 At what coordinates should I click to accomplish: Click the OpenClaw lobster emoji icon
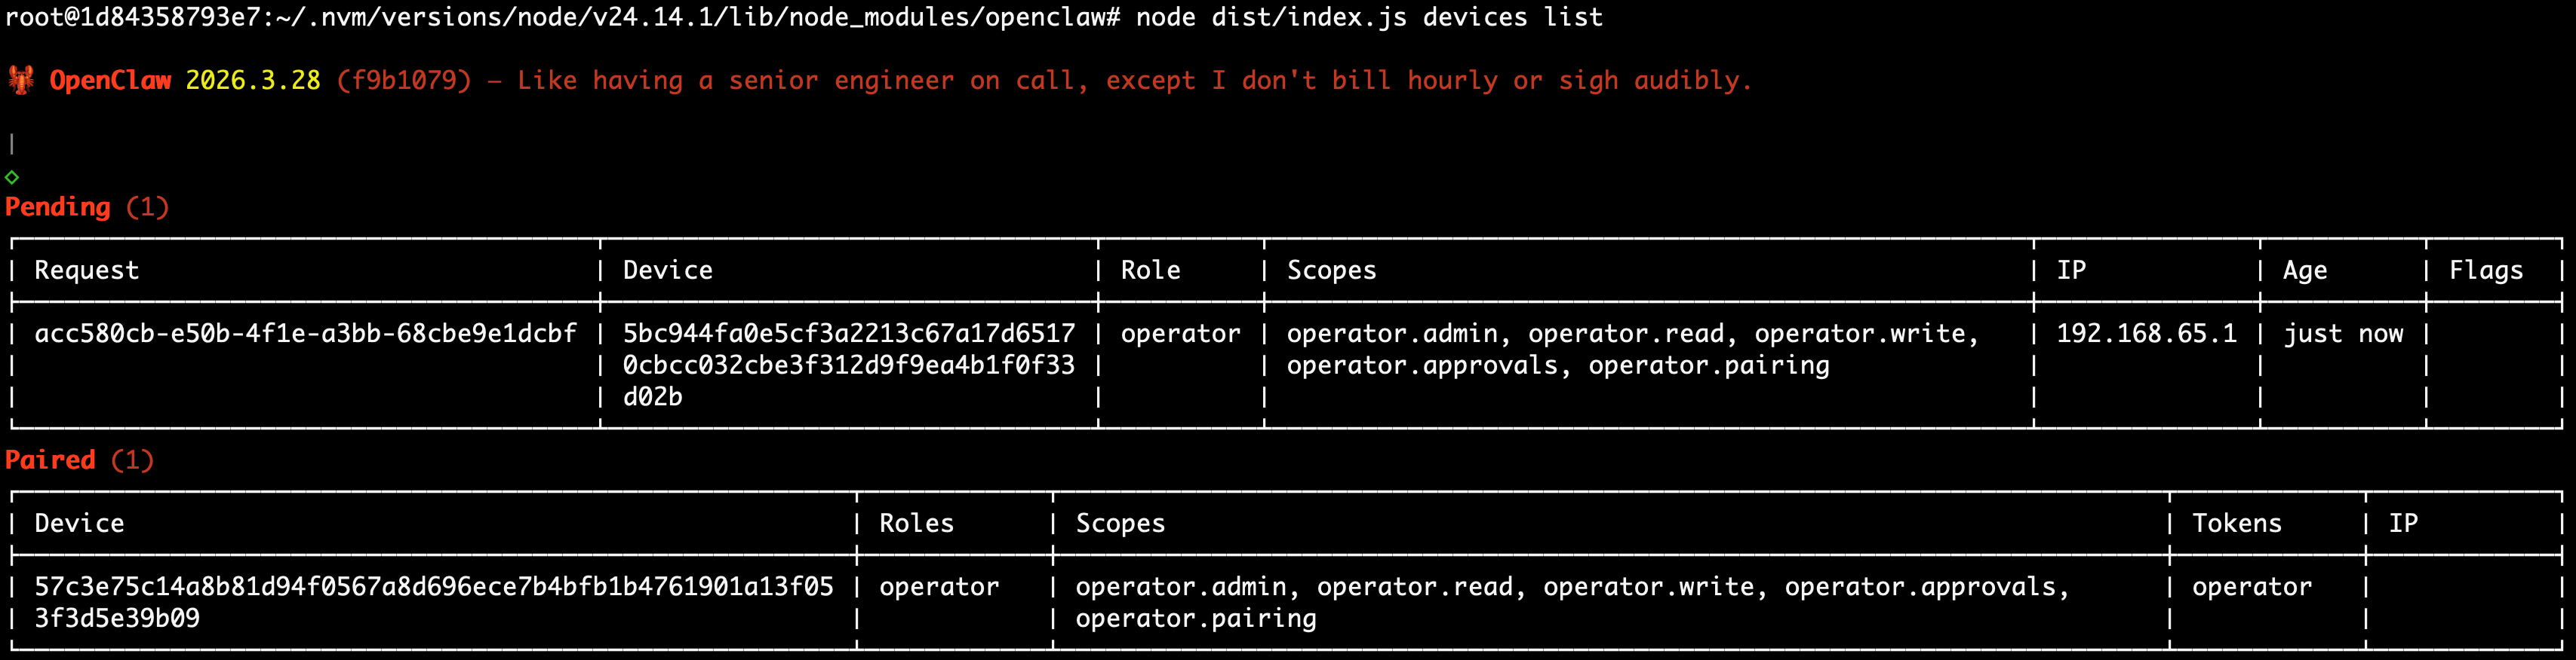21,80
